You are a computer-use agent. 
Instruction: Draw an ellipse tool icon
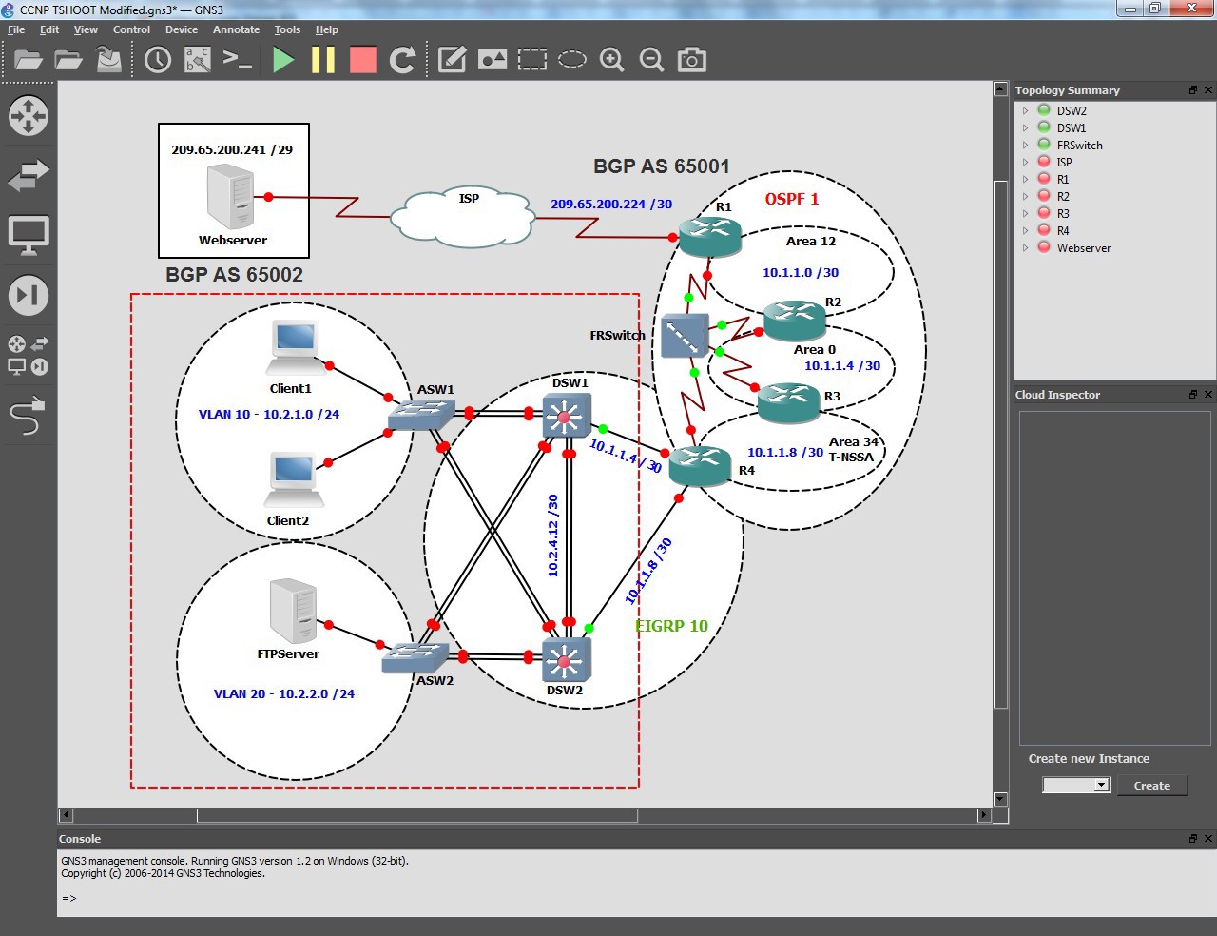pyautogui.click(x=571, y=60)
